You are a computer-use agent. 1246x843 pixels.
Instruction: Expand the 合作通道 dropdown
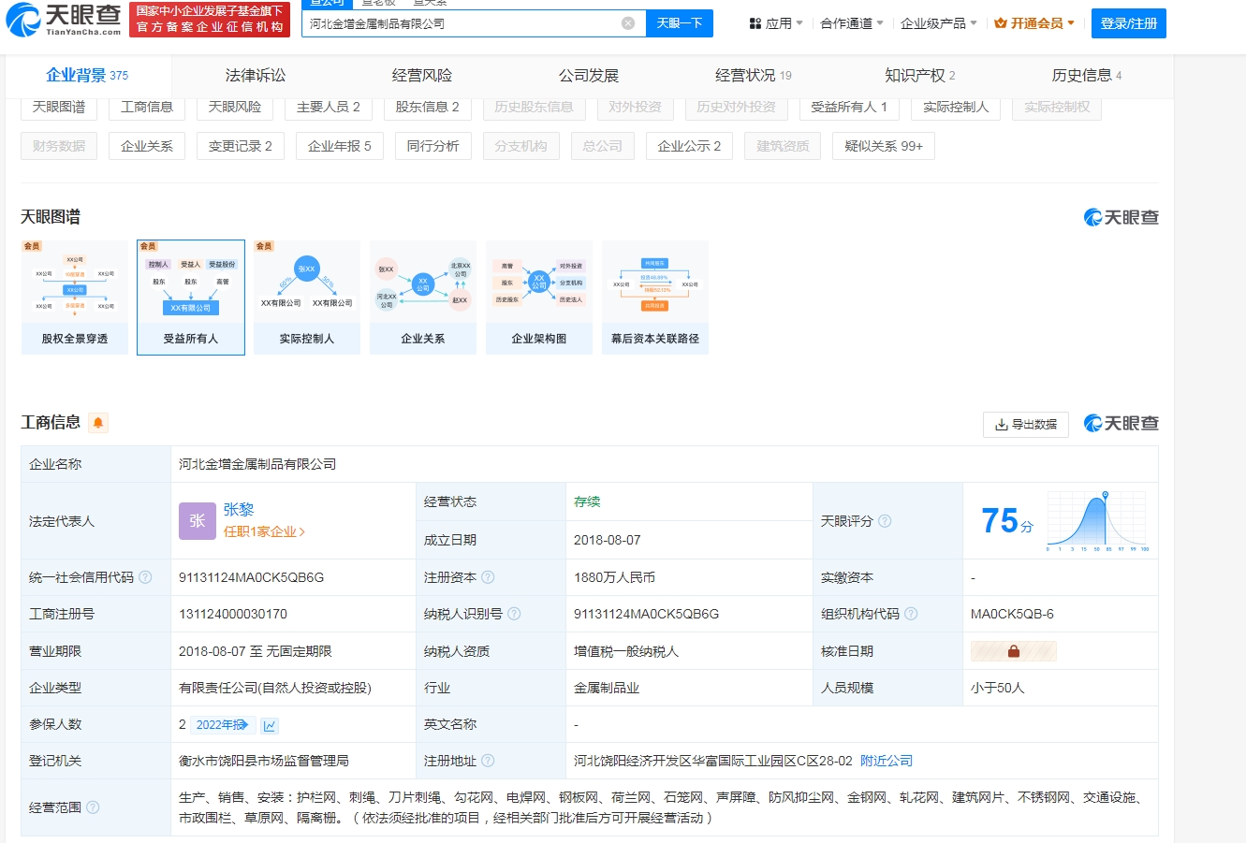[x=852, y=23]
